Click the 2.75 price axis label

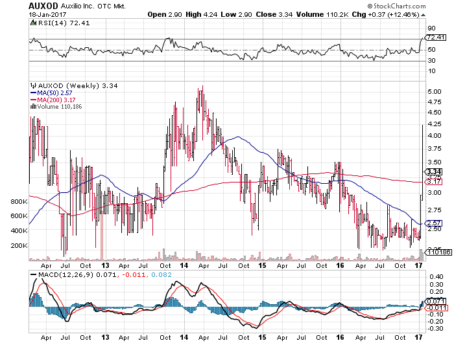[x=435, y=210]
